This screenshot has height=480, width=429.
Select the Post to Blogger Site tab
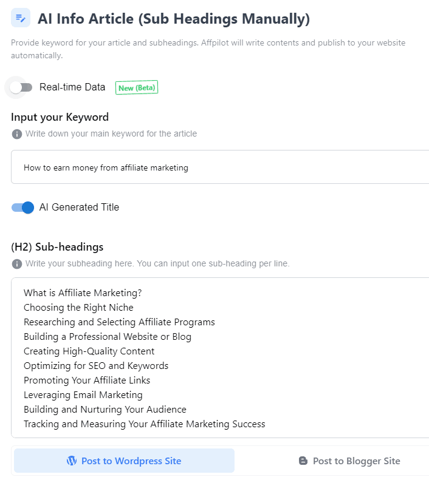coord(349,461)
